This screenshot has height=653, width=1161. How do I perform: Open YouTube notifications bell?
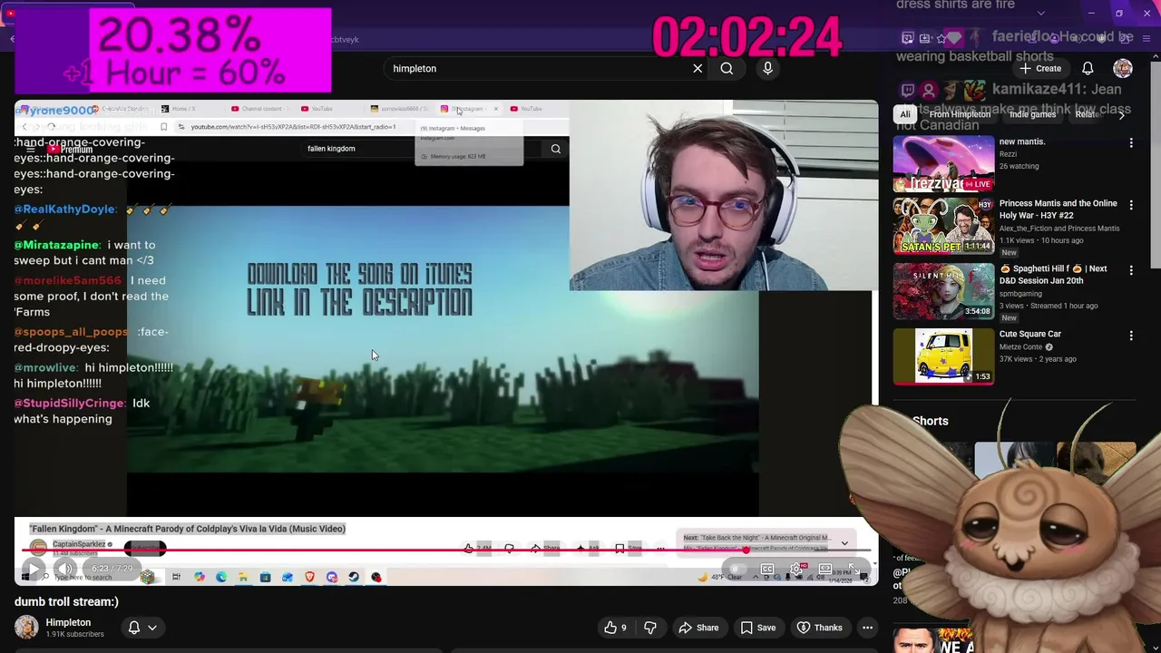[1088, 68]
